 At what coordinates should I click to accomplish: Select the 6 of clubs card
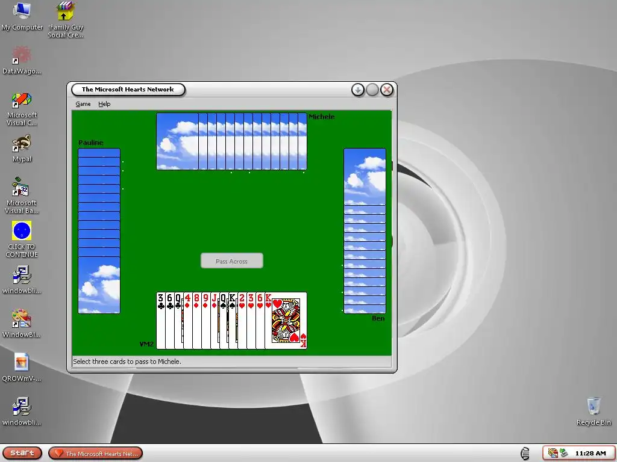169,321
